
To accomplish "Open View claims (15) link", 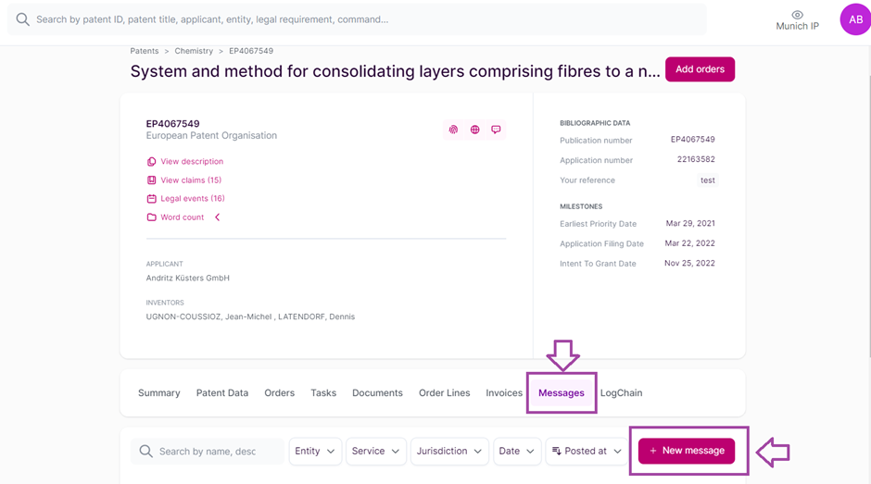I will 190,180.
